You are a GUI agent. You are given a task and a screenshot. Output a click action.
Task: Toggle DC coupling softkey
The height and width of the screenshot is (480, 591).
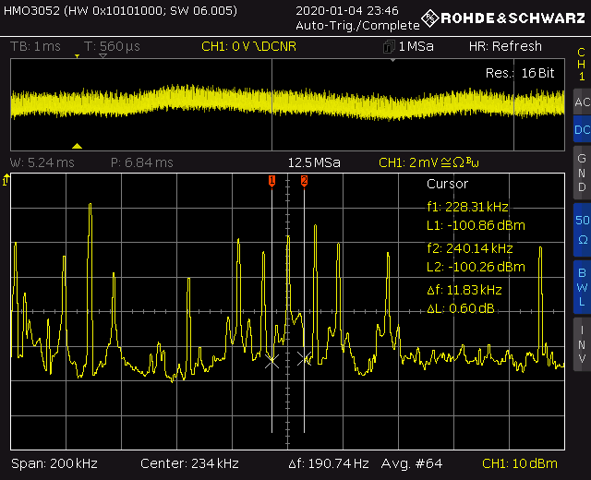click(x=582, y=129)
